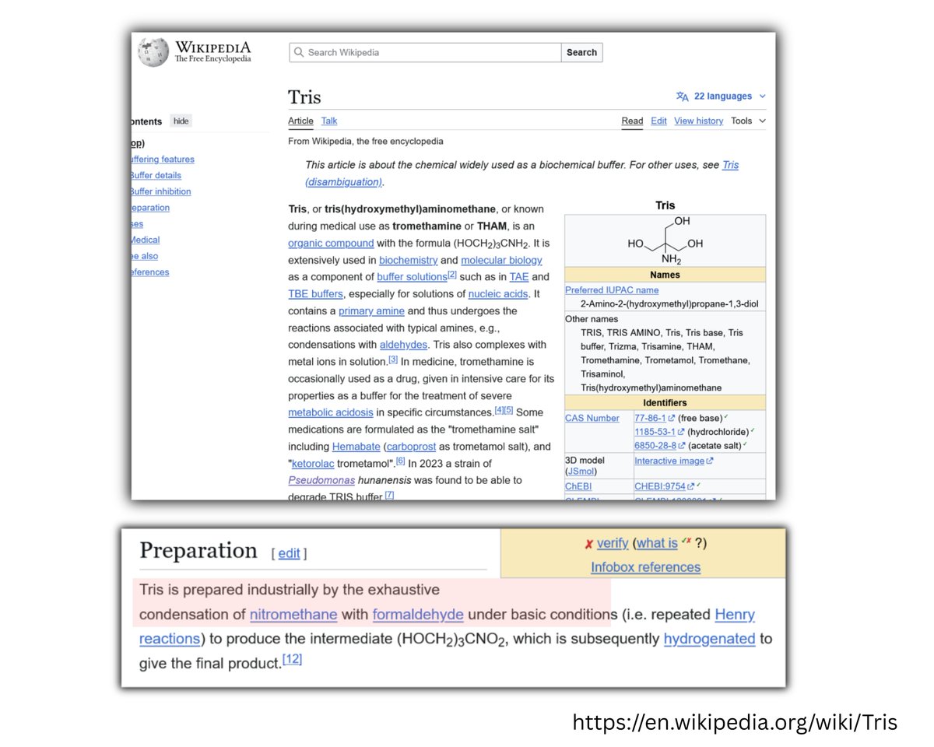Viewport: 934px width, 747px height.
Task: Open the carboprost link
Action: pyautogui.click(x=409, y=447)
